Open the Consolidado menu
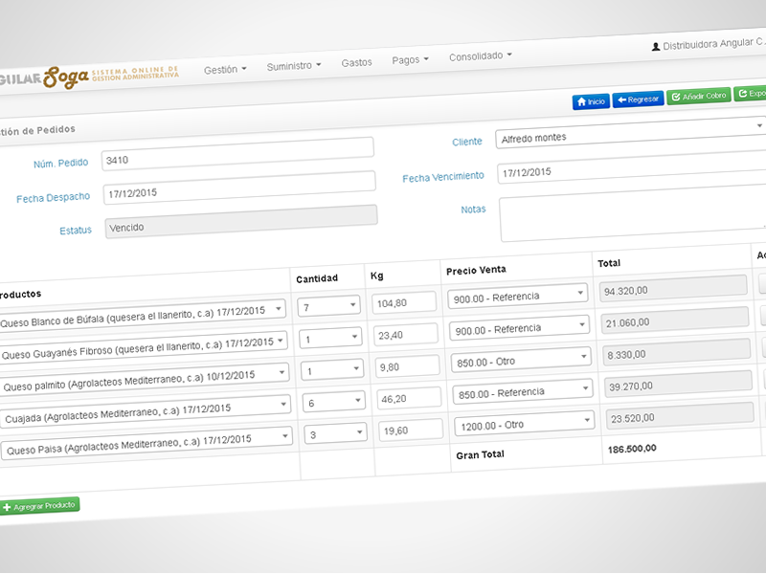 point(480,55)
